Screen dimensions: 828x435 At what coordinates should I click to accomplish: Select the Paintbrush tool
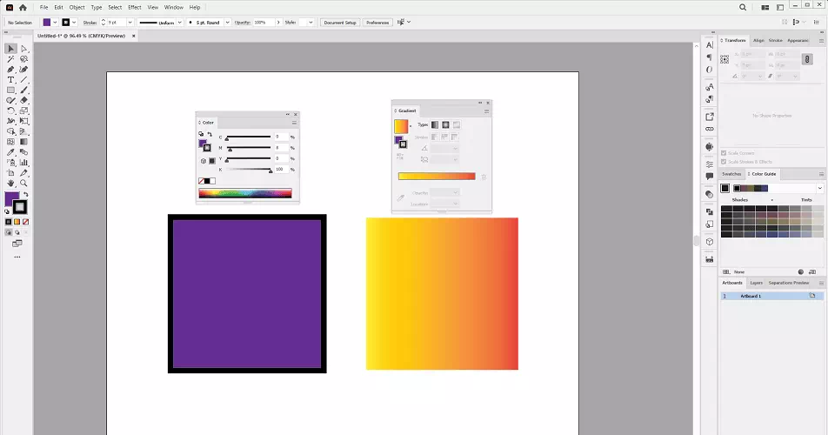click(23, 90)
